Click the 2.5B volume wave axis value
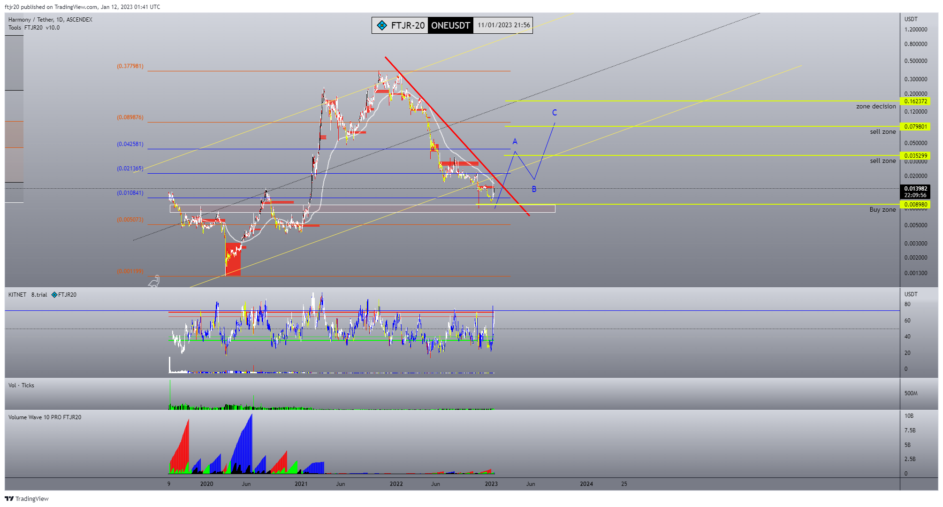943x507 pixels. 910,459
